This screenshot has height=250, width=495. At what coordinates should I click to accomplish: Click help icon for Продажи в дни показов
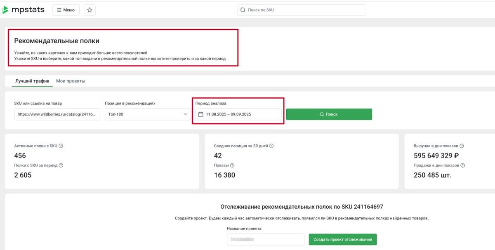(x=462, y=165)
